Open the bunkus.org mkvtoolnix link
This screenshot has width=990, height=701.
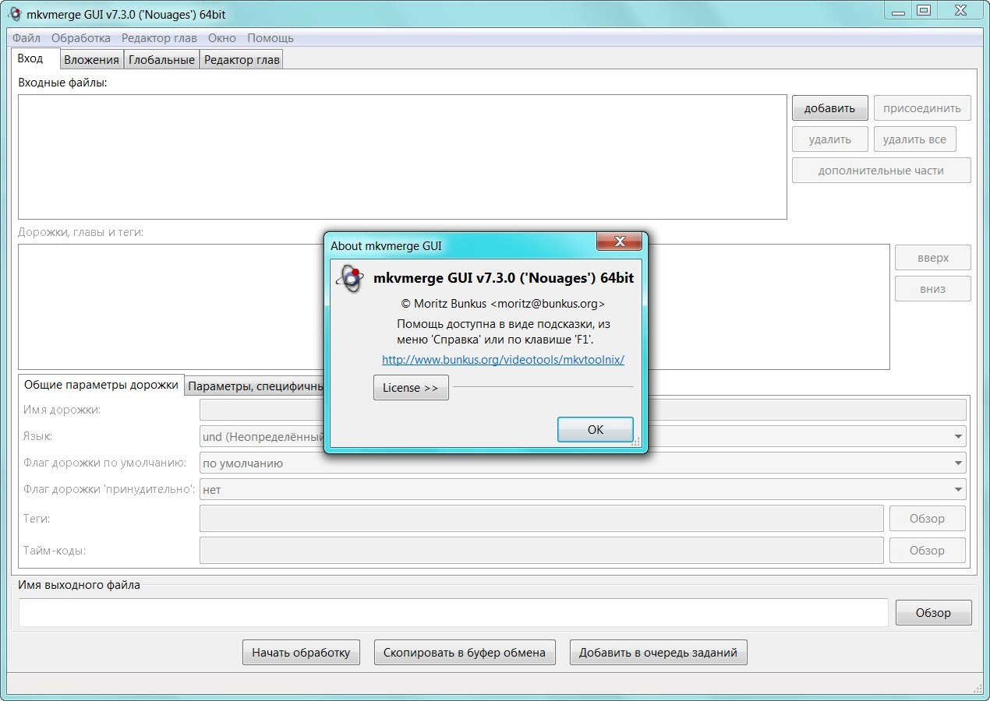point(503,360)
